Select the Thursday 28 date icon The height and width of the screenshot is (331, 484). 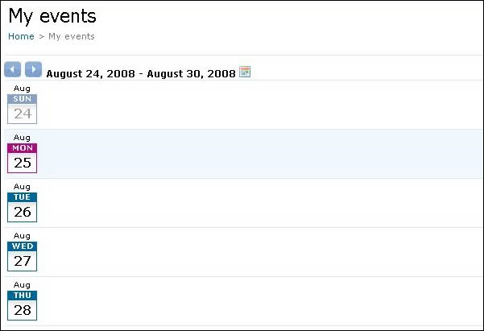click(22, 305)
